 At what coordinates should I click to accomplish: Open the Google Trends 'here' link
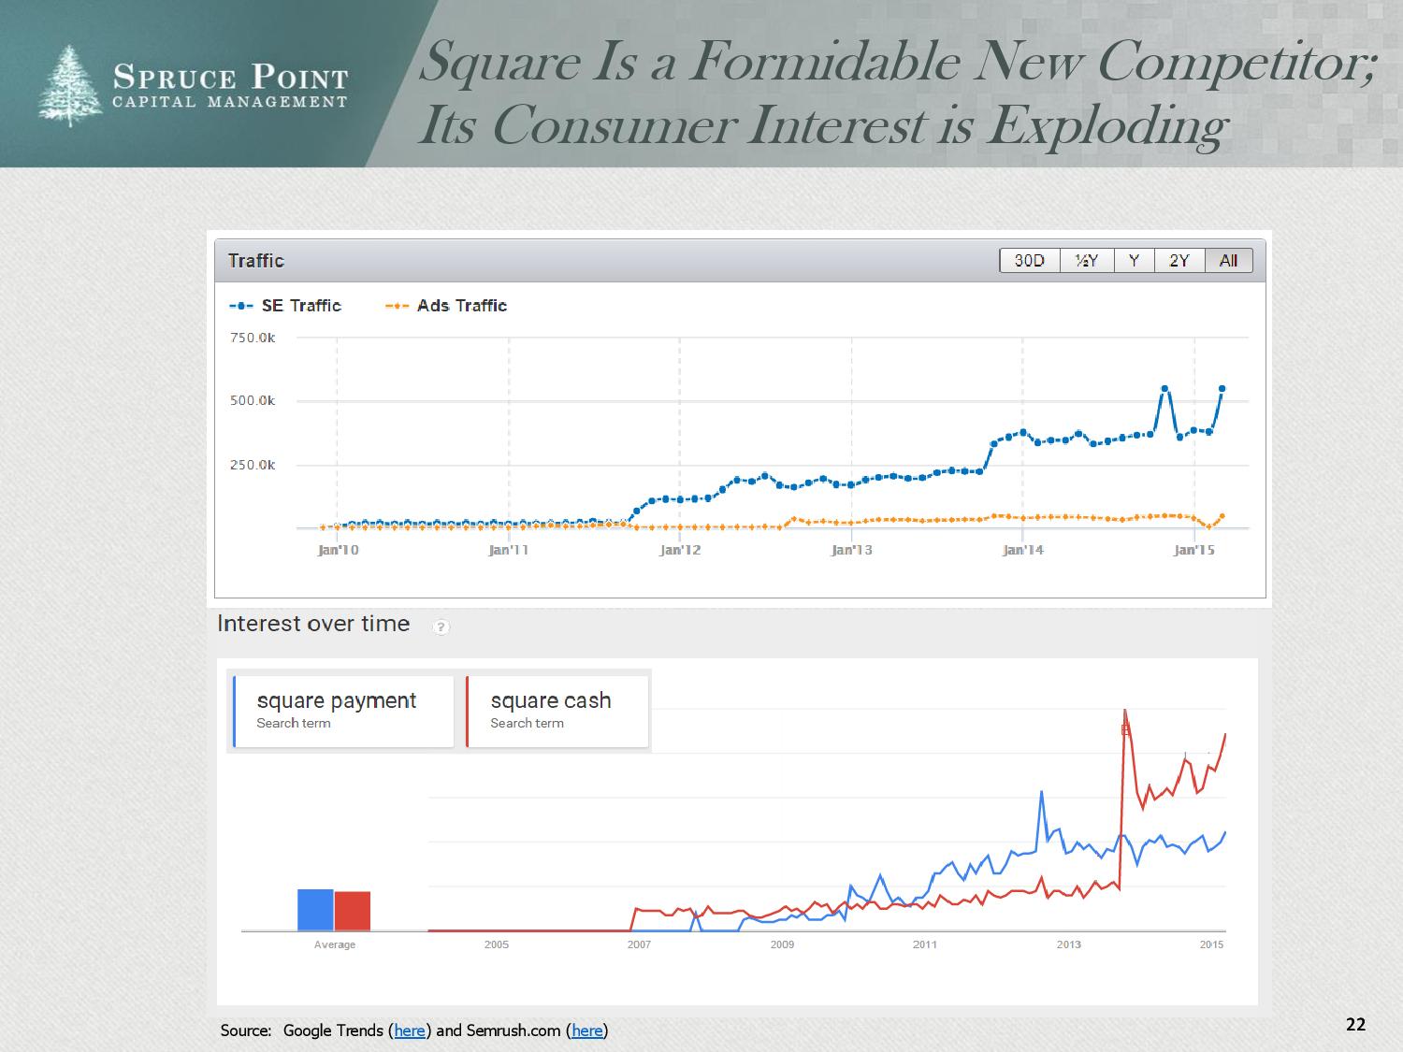tap(410, 1030)
